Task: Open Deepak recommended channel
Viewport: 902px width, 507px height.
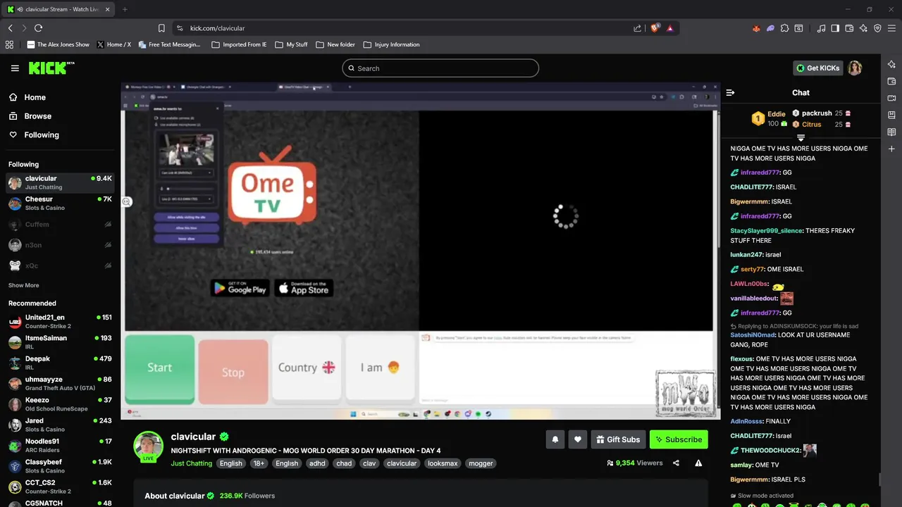Action: [x=60, y=363]
